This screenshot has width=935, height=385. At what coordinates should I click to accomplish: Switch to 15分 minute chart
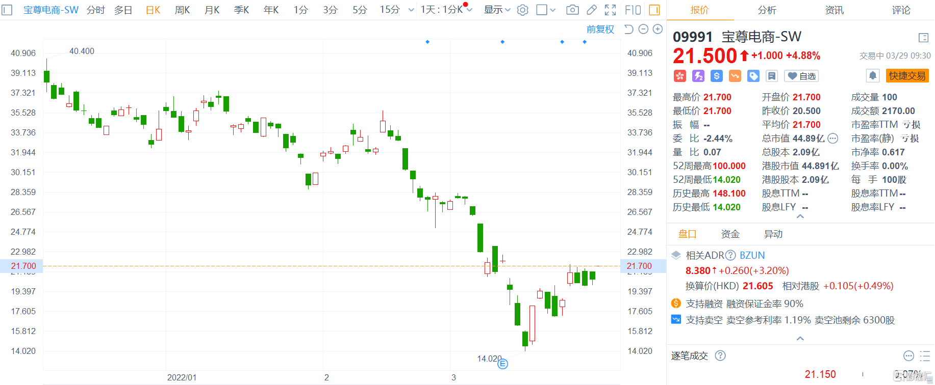click(390, 10)
